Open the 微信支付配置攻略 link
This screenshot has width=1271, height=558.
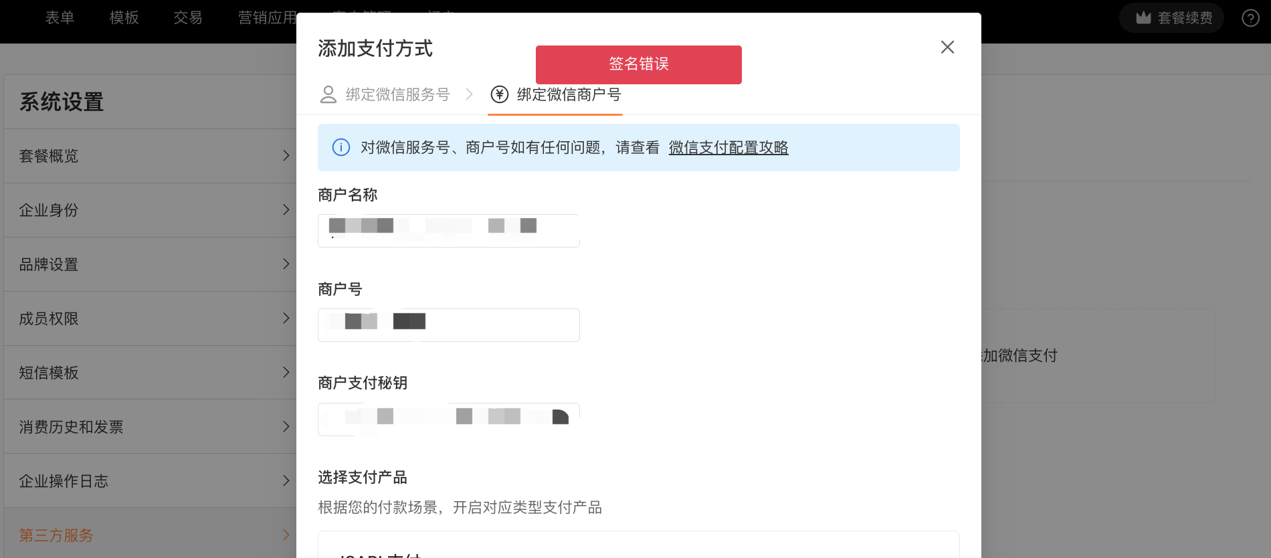[728, 147]
